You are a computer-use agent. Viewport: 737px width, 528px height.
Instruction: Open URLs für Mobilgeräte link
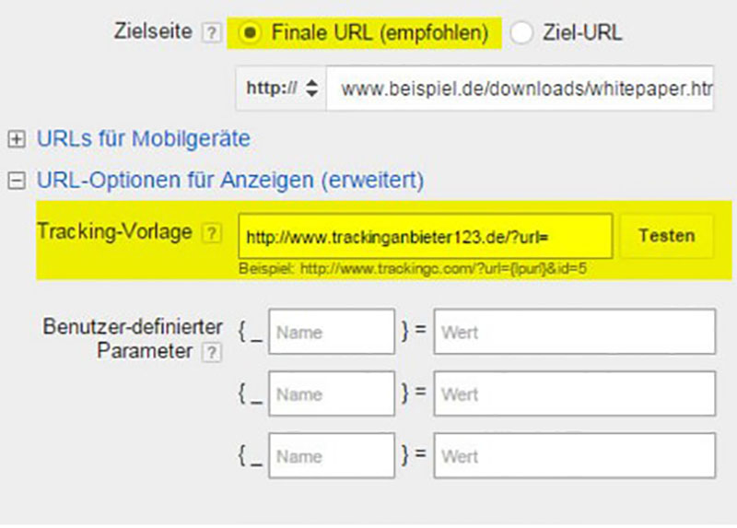(x=143, y=140)
